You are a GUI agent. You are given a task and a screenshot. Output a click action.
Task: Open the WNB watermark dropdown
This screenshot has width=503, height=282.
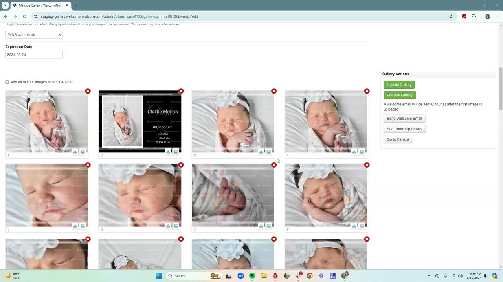click(34, 35)
